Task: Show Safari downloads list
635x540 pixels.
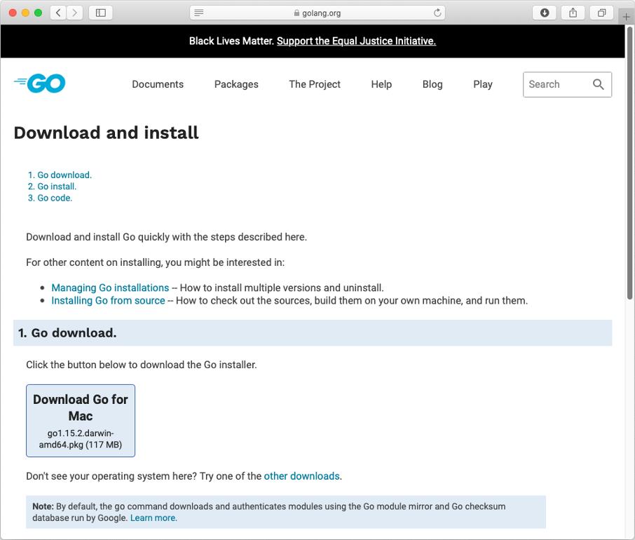Action: click(x=545, y=13)
